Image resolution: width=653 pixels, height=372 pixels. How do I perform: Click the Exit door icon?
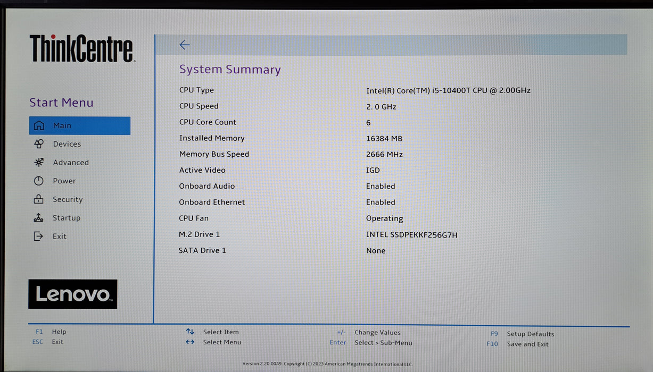click(x=39, y=236)
